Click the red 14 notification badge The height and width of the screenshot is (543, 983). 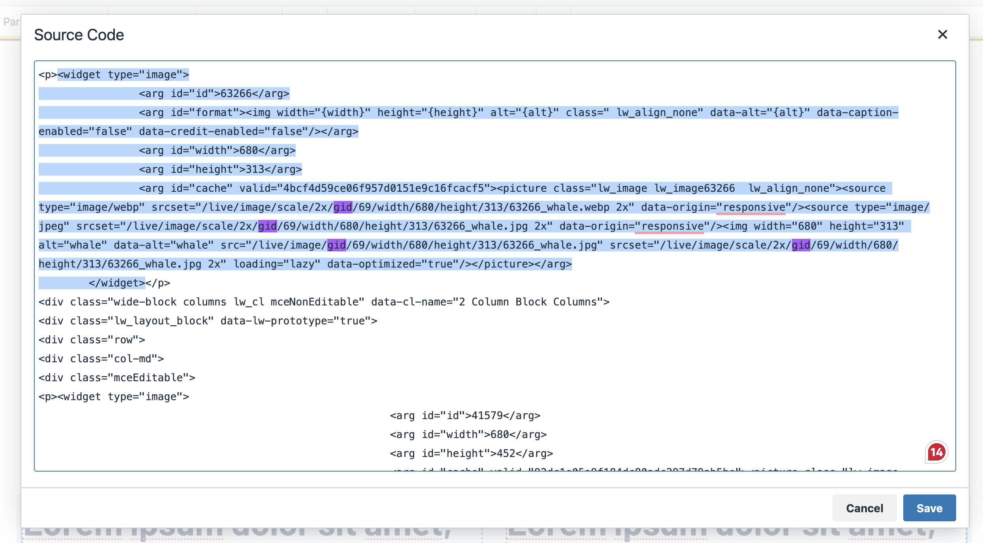pyautogui.click(x=936, y=452)
